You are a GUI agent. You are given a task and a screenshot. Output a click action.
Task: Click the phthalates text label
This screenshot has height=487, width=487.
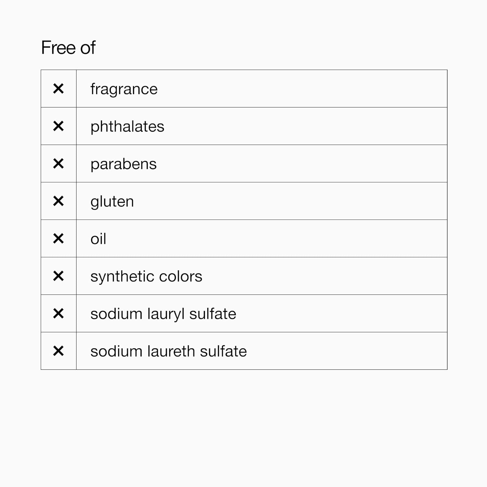pos(127,127)
